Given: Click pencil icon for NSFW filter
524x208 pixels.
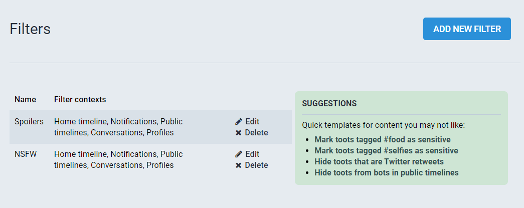Looking at the screenshot, I should click(239, 154).
